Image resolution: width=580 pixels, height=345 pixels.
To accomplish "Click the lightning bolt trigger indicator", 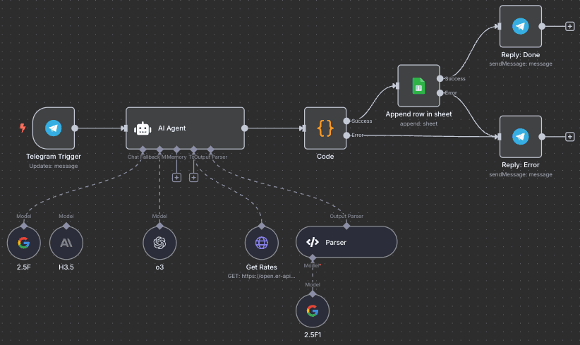I will pos(23,128).
